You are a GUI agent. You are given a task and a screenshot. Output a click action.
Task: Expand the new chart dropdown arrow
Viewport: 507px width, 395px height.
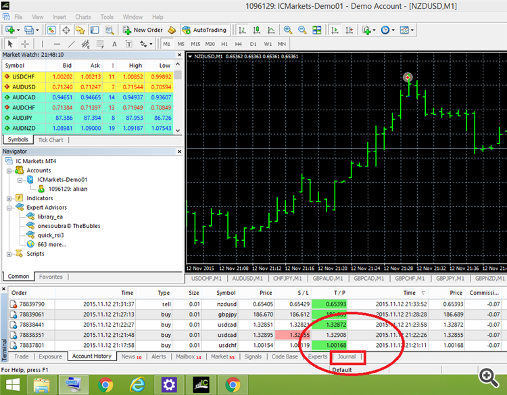point(18,30)
